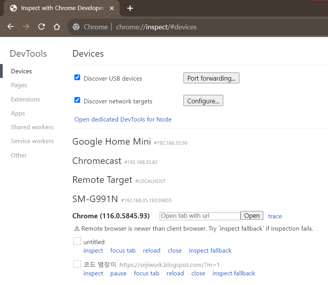The height and width of the screenshot is (285, 328).
Task: Click the #192.168.35.193:39855 address text
Action: (146, 201)
